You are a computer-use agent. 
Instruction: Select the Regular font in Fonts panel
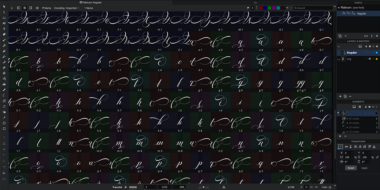point(358,14)
